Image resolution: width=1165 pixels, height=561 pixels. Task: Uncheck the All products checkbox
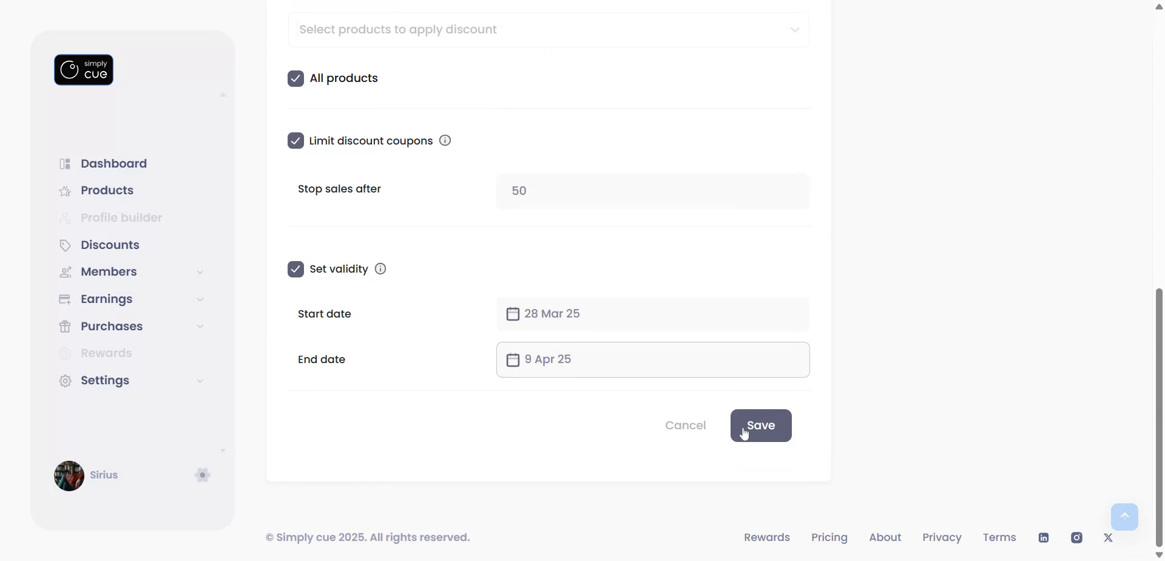click(295, 79)
